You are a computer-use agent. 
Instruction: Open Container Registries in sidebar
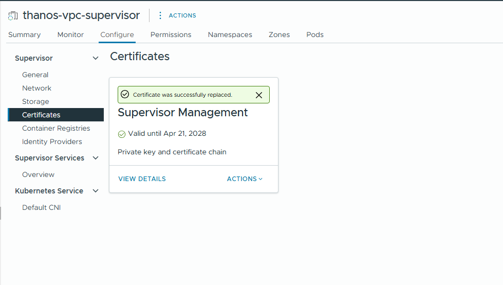coord(56,129)
